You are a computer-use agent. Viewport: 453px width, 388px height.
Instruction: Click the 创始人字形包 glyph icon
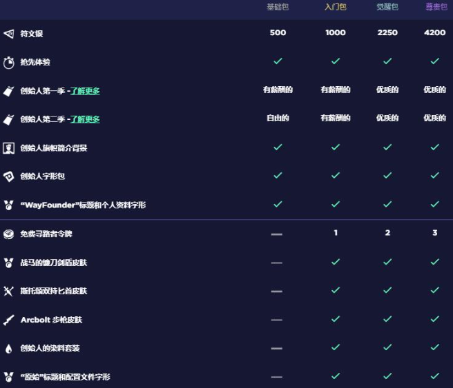[8, 176]
